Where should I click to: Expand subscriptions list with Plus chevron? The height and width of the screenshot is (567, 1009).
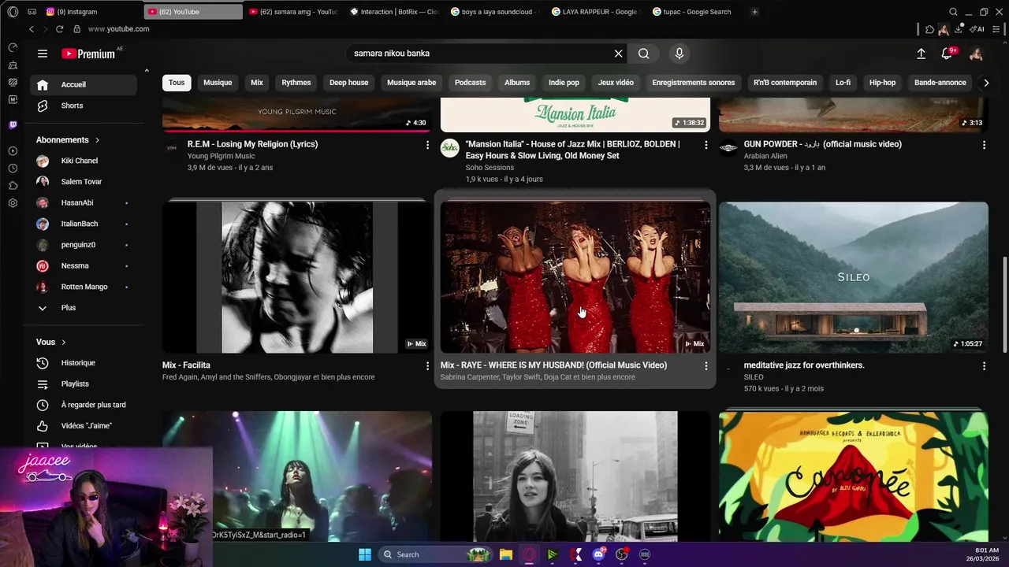pos(43,308)
